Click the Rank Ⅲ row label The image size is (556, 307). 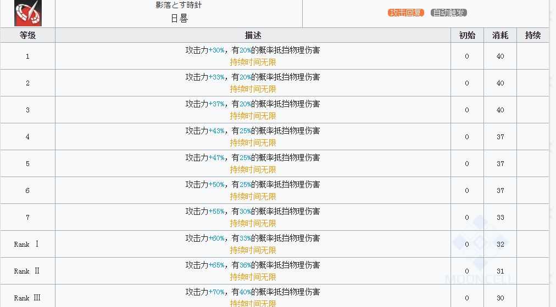pos(27,298)
